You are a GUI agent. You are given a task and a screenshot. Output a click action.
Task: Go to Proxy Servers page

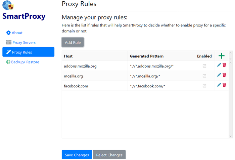pos(23,43)
